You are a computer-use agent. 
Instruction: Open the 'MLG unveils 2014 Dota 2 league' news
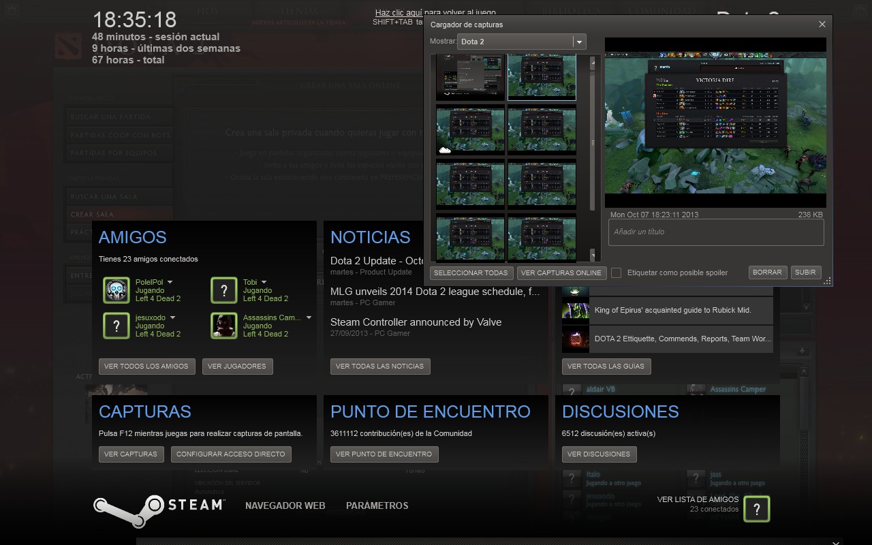click(435, 292)
